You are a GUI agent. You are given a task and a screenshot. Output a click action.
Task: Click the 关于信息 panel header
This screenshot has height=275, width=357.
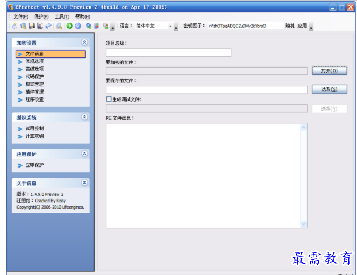[51, 183]
